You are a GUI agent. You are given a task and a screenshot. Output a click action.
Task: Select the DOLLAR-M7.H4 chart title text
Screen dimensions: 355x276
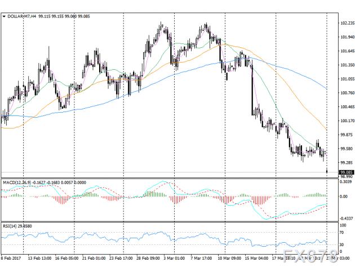(22, 16)
